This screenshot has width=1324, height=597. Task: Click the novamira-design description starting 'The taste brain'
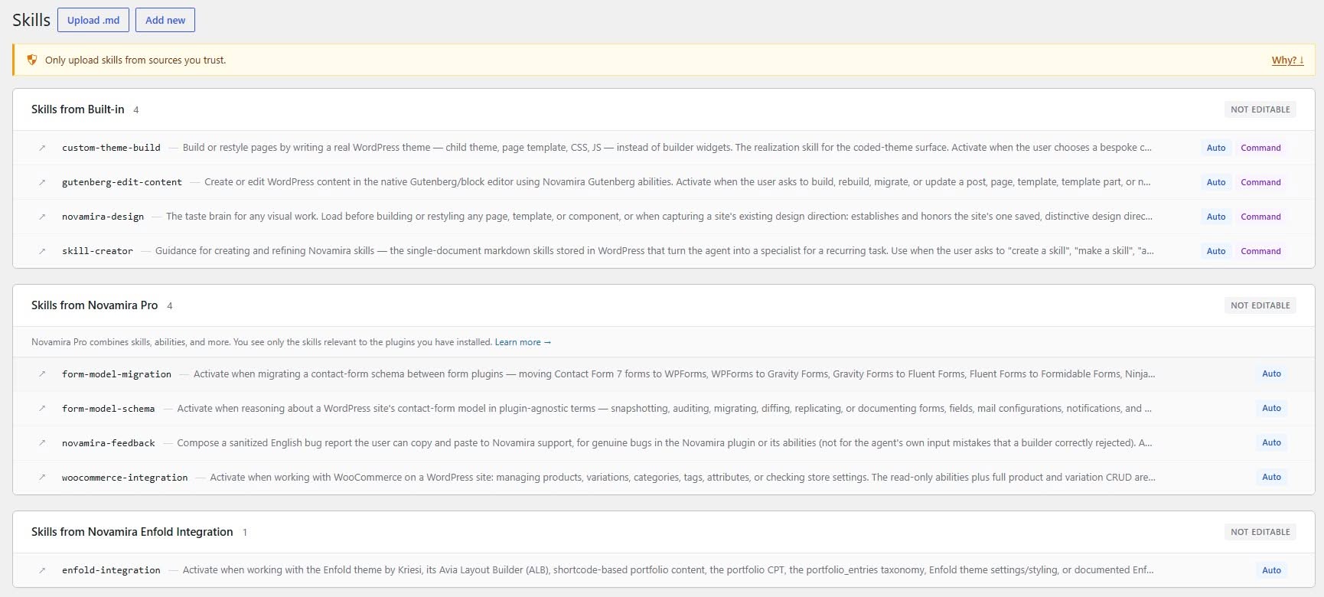point(659,217)
